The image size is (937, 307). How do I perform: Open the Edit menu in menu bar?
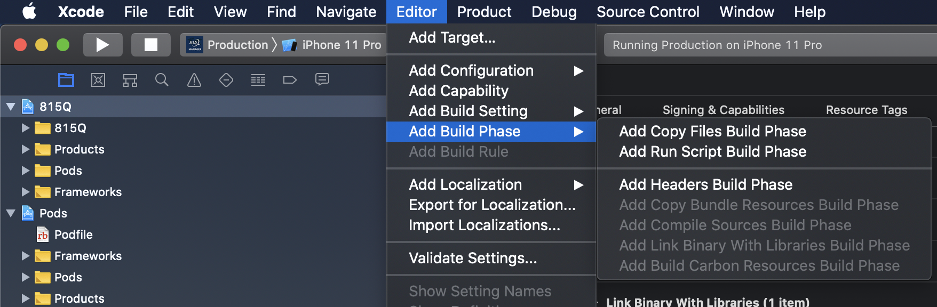point(180,11)
